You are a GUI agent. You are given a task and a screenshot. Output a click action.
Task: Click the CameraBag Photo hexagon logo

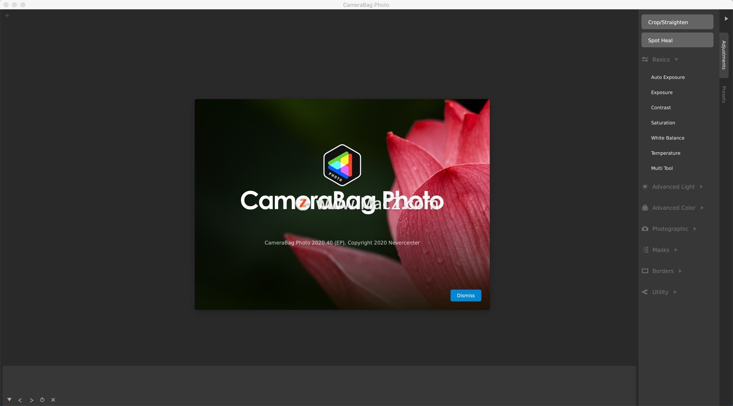click(x=342, y=165)
